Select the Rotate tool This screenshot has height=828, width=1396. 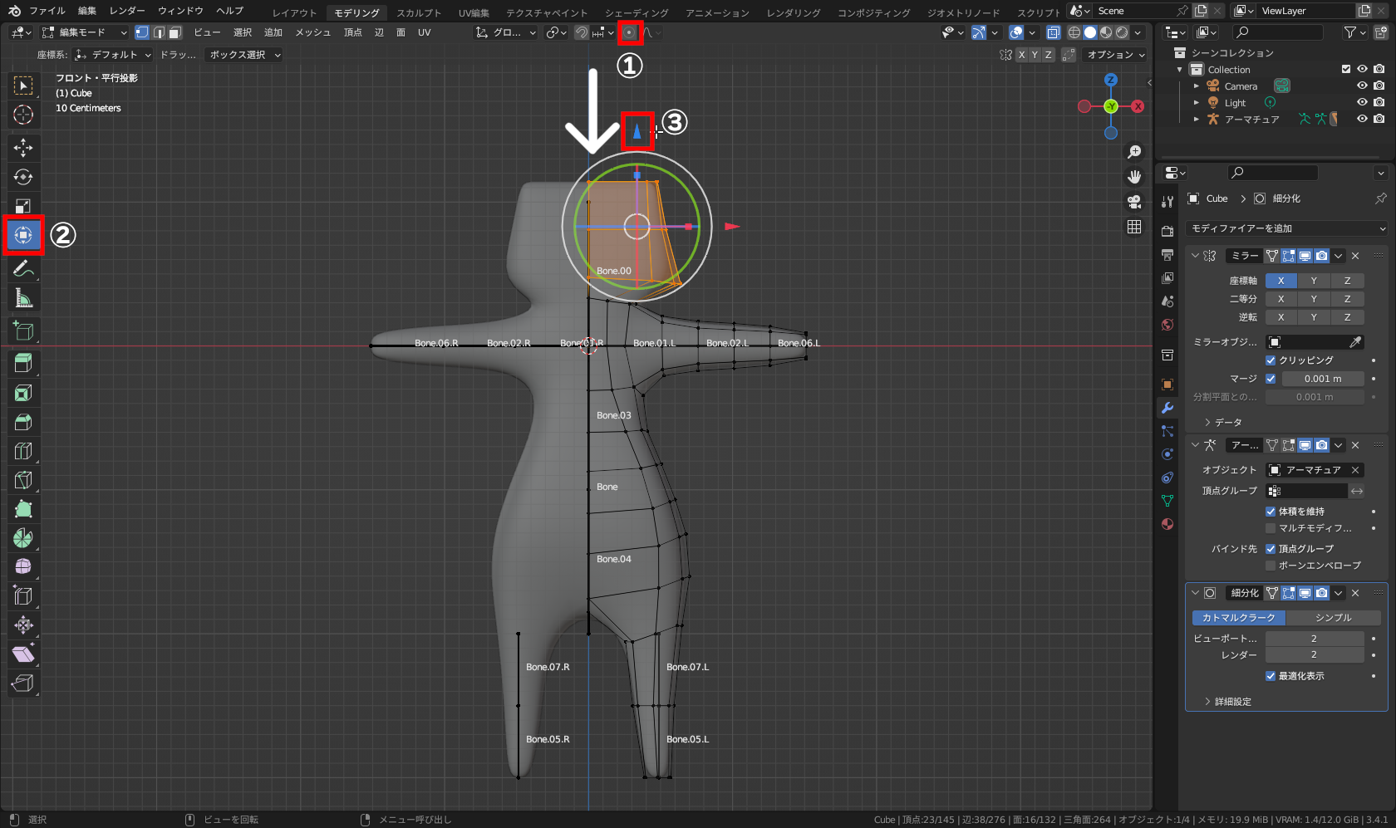24,177
